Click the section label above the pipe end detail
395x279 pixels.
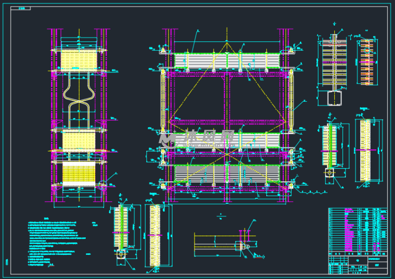pyautogui.click(x=221, y=216)
